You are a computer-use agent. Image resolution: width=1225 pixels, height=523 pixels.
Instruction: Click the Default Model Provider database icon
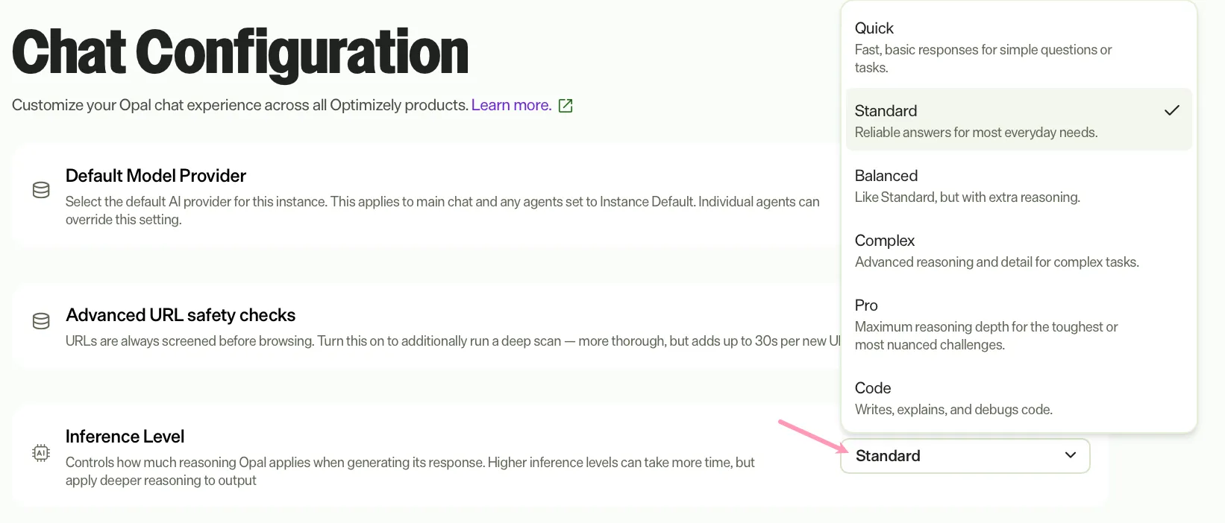(41, 190)
